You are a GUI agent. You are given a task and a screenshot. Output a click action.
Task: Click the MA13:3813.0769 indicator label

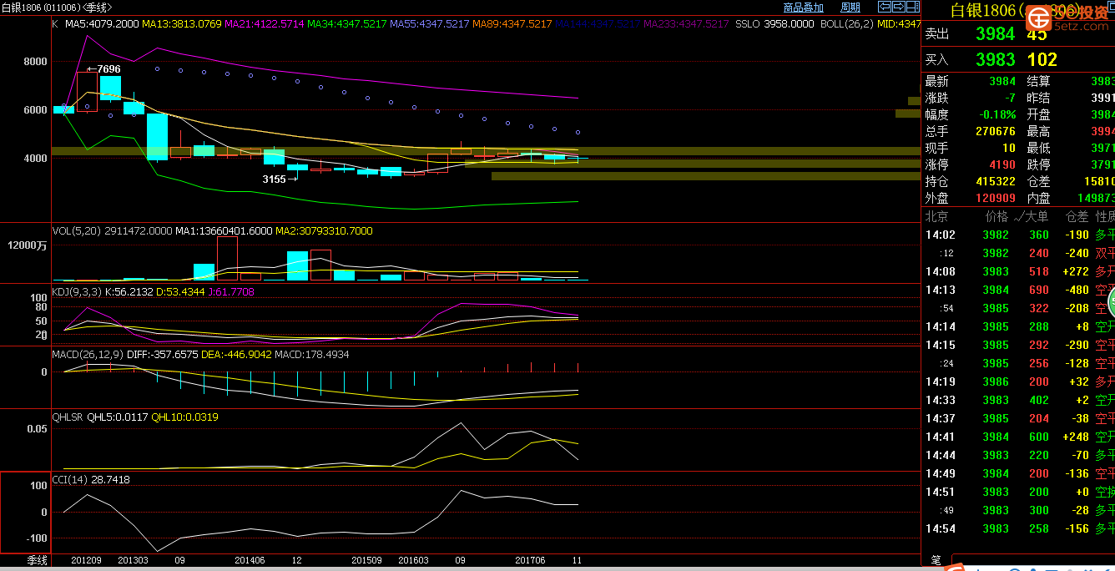click(182, 24)
